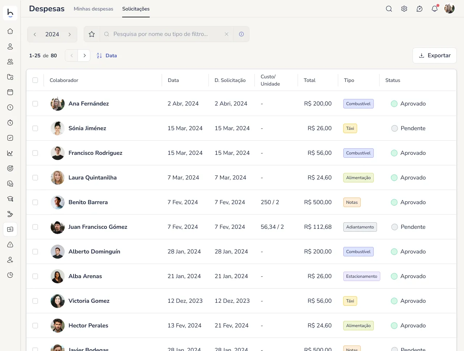Viewport: 464px width, 351px height.
Task: Open the alert triangle sidebar icon
Action: (x=10, y=244)
